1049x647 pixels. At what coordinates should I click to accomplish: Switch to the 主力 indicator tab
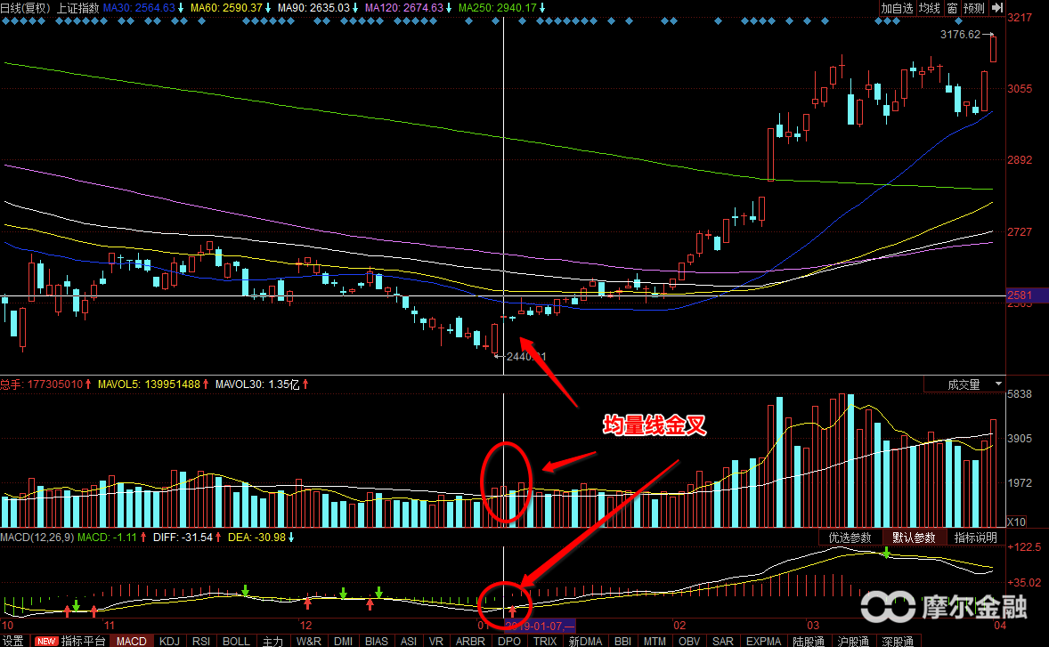click(x=272, y=641)
